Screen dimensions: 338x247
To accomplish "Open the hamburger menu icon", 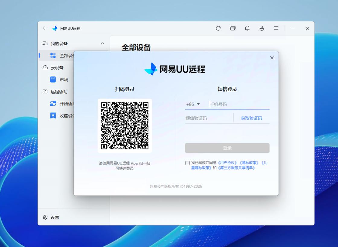I will (x=276, y=28).
